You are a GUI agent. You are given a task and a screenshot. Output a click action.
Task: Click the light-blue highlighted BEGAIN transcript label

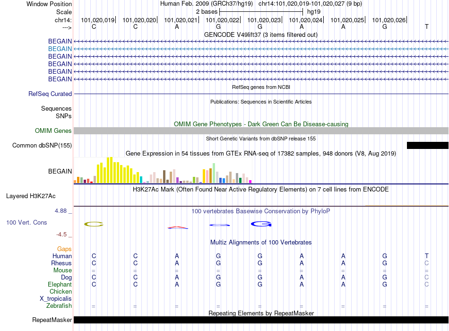click(60, 49)
